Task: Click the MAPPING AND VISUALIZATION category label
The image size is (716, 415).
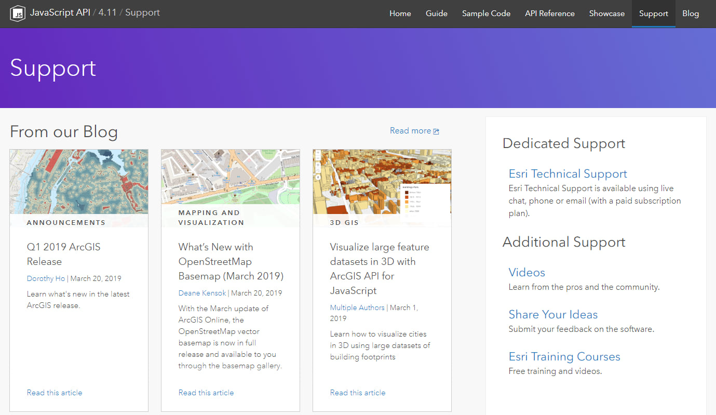Action: click(x=211, y=218)
